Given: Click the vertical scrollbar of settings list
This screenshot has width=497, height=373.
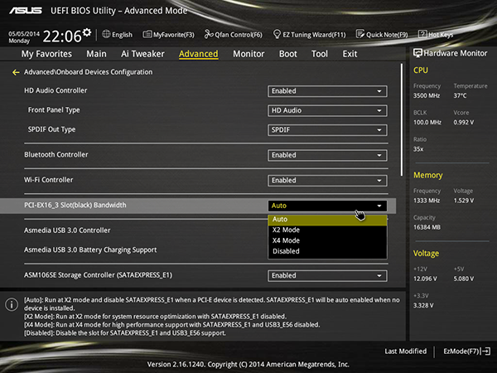Looking at the screenshot, I should pos(402,119).
